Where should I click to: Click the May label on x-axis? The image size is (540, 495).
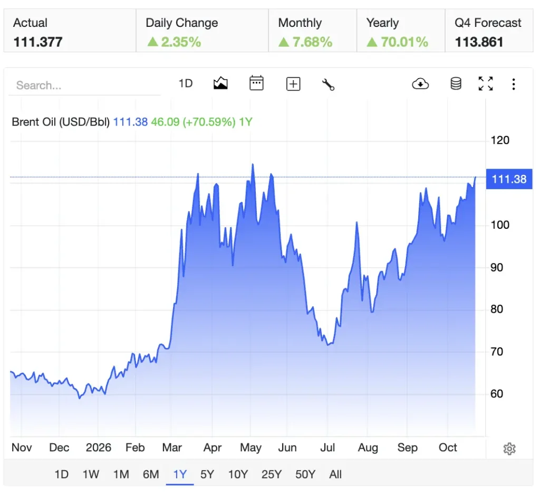(250, 448)
